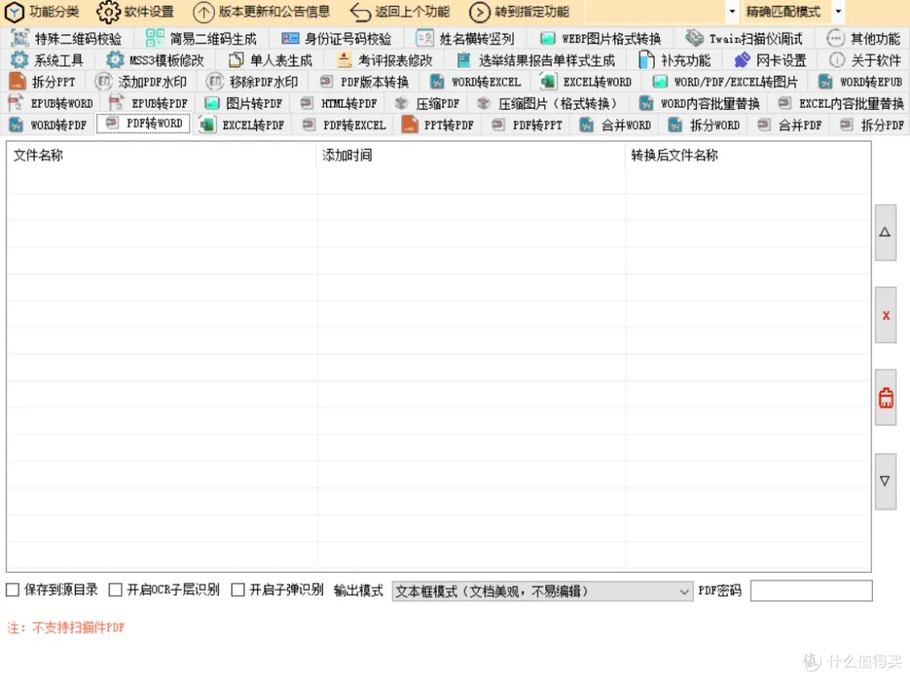Open 身份证号码校验 tool
The width and height of the screenshot is (910, 680).
click(336, 39)
